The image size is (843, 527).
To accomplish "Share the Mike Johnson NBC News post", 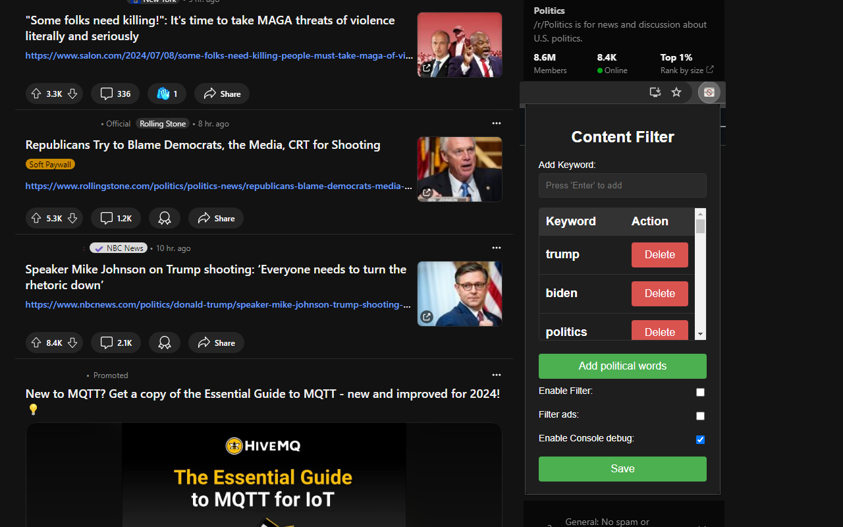I will [x=216, y=343].
